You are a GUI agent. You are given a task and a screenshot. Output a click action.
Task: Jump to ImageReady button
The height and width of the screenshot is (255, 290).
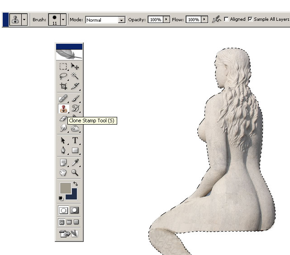[x=69, y=234]
